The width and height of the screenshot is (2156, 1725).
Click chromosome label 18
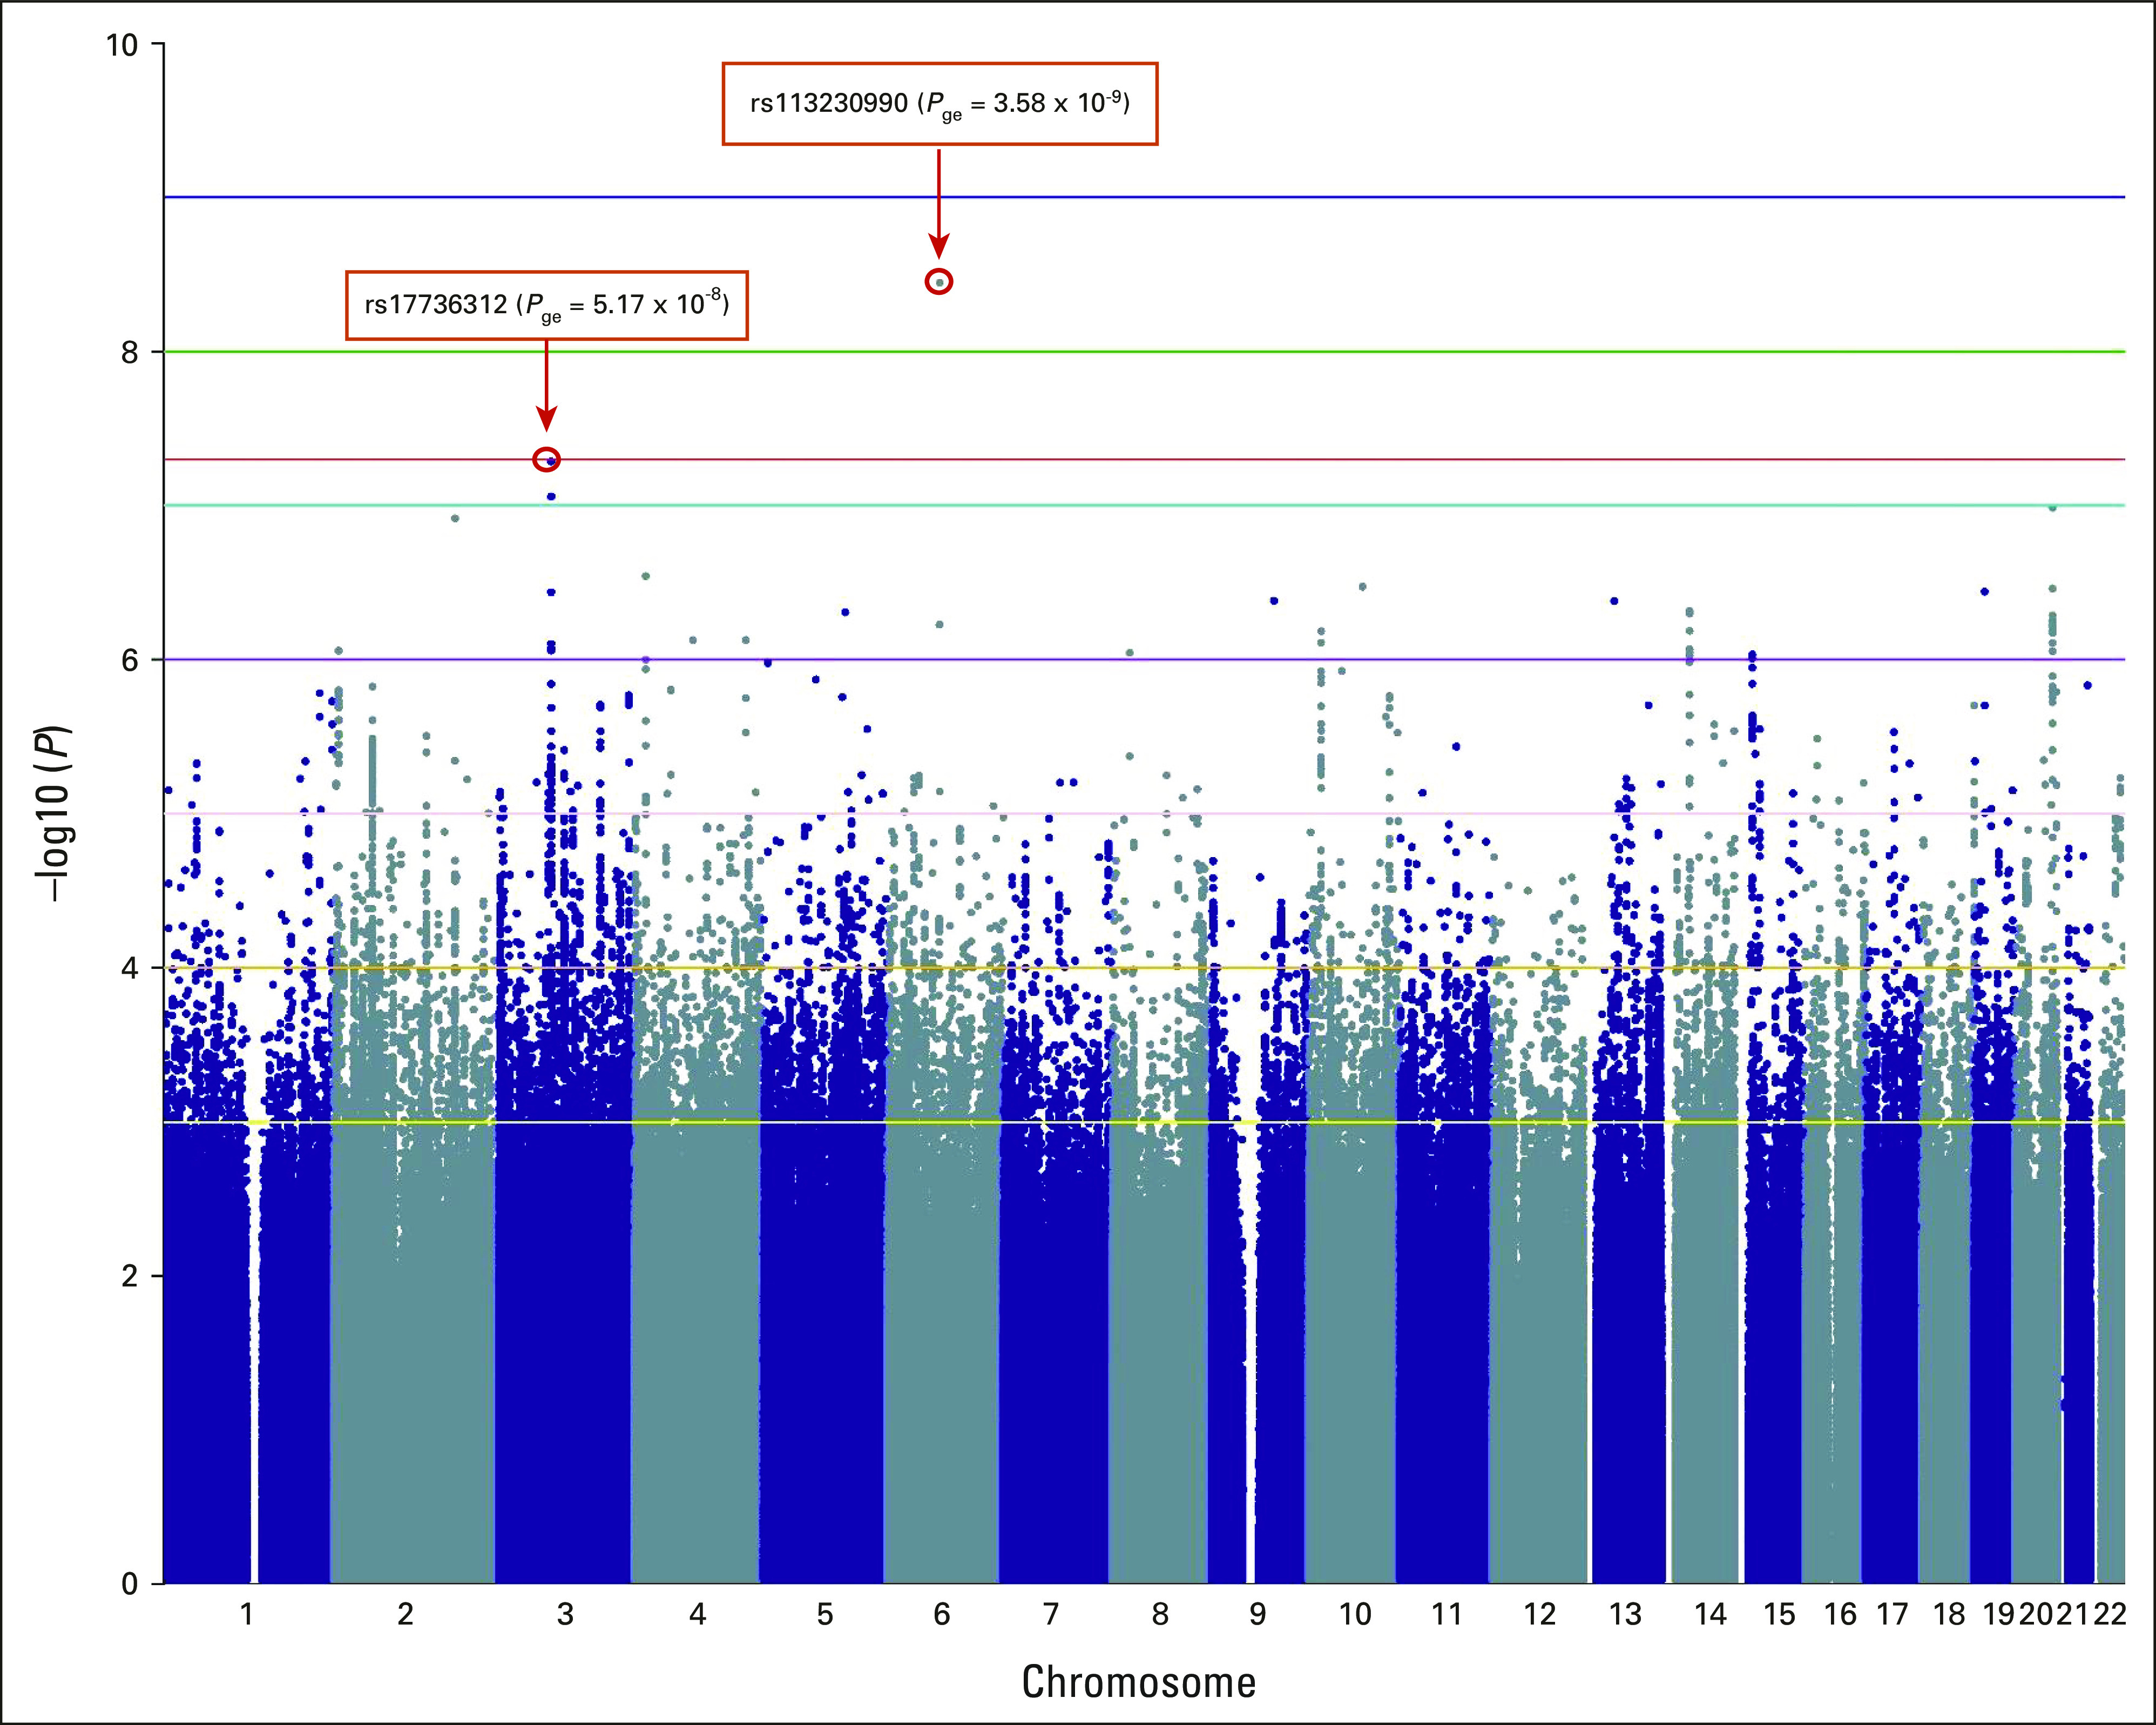click(x=1949, y=1614)
